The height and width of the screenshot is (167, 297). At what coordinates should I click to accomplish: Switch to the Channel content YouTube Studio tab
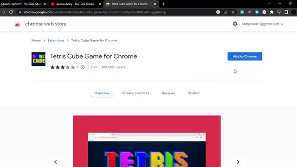(x=21, y=4)
